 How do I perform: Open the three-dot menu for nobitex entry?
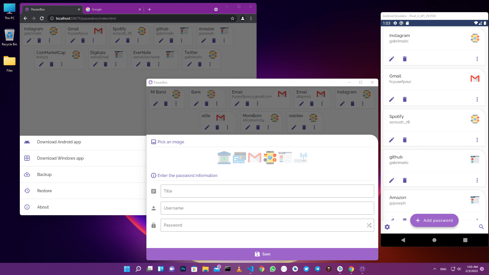point(314,127)
